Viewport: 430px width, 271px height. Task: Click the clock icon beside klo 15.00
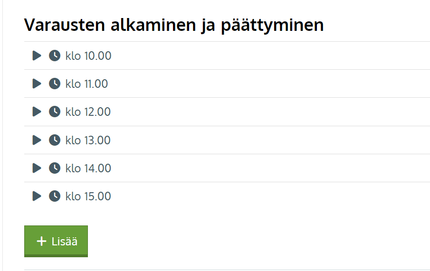pos(55,196)
